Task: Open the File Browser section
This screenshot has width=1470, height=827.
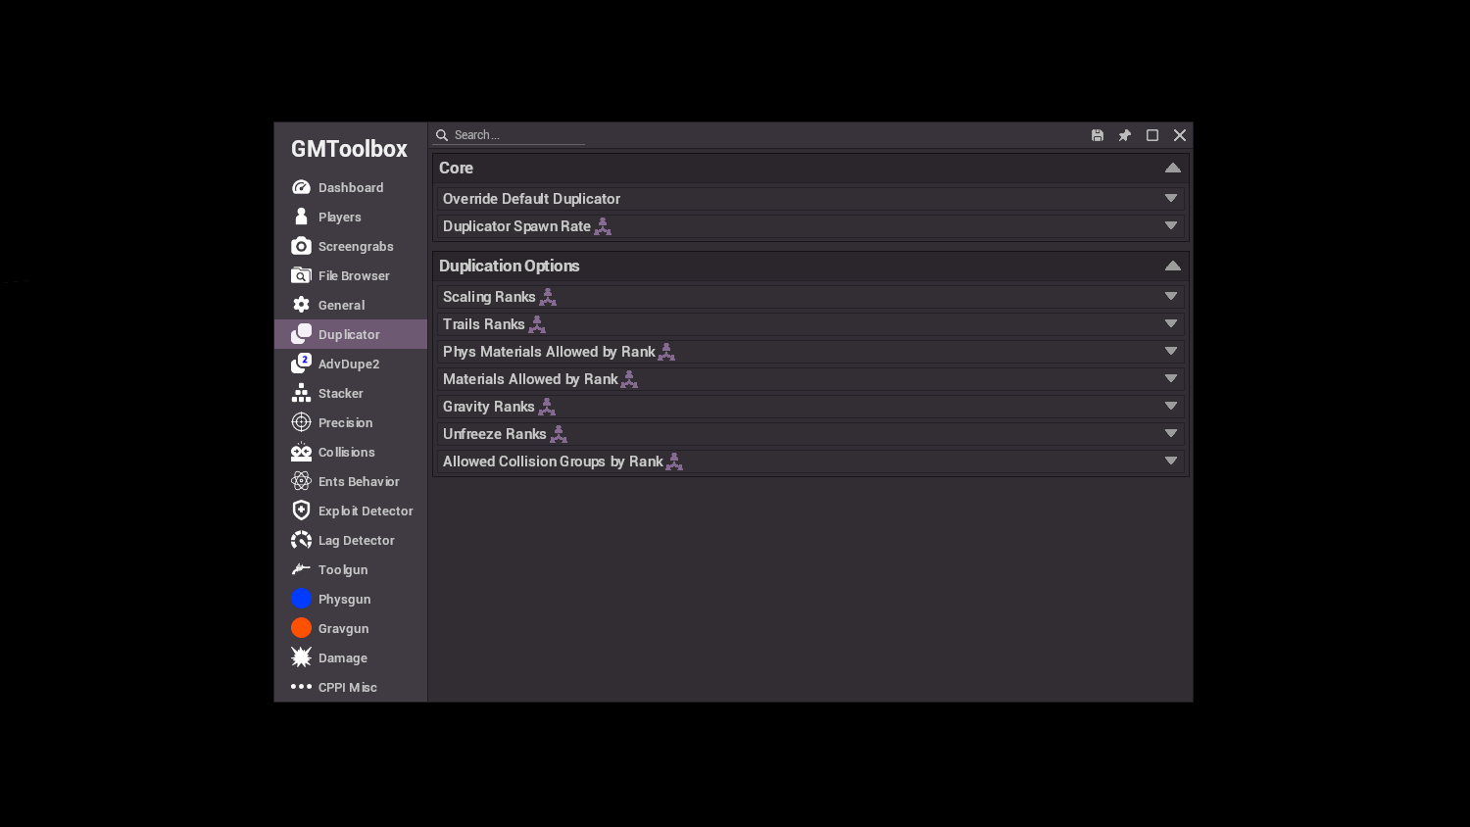Action: point(351,275)
